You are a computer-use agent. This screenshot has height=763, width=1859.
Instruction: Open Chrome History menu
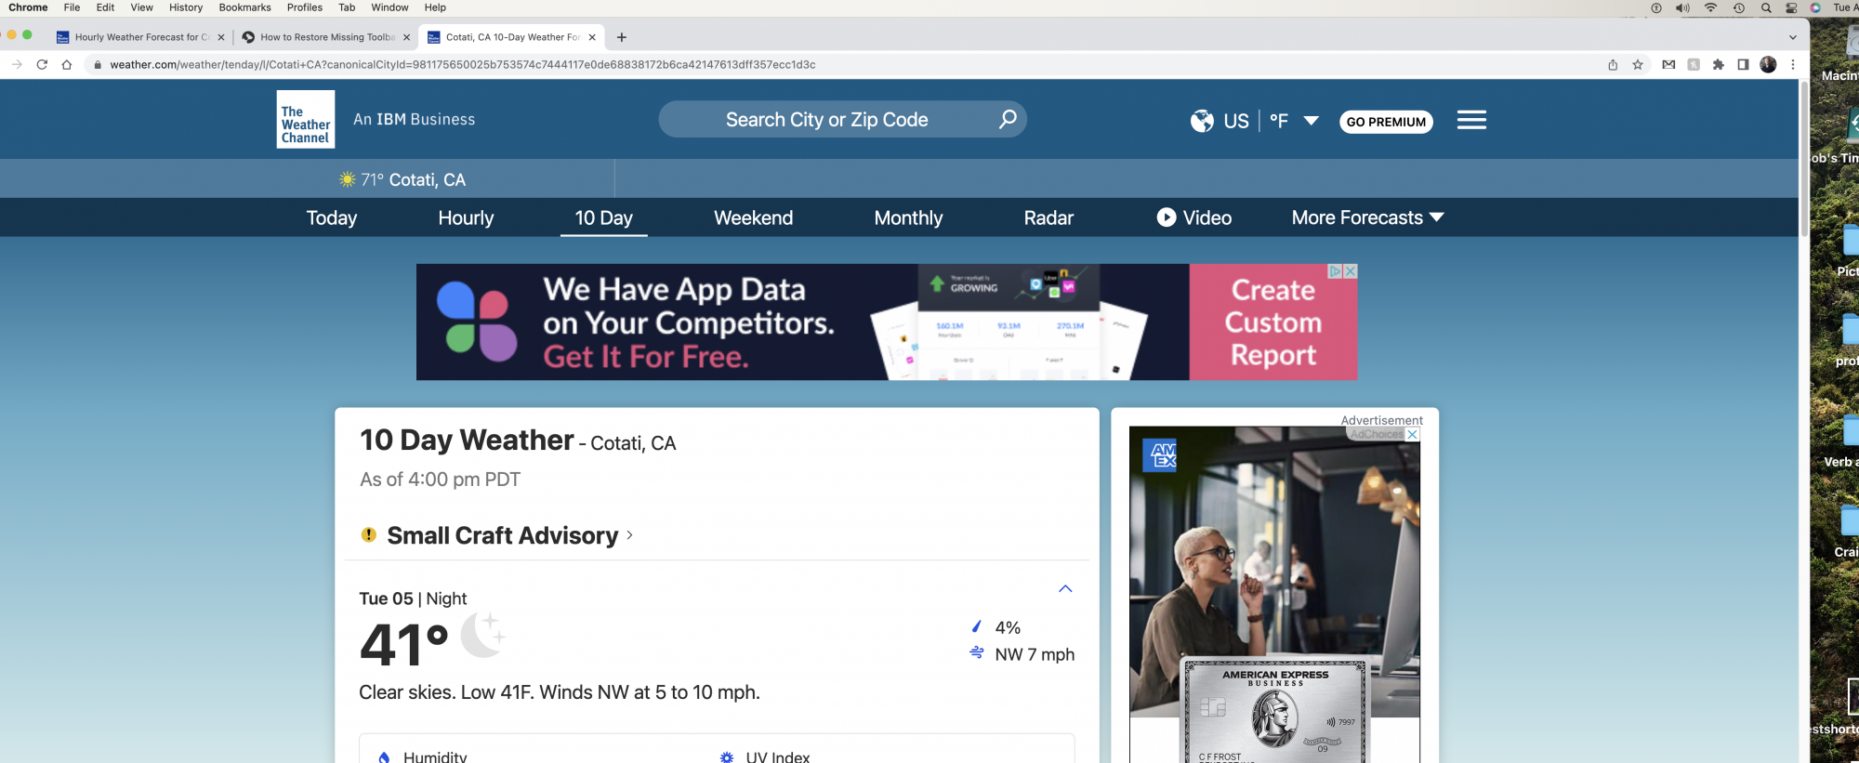pyautogui.click(x=186, y=7)
